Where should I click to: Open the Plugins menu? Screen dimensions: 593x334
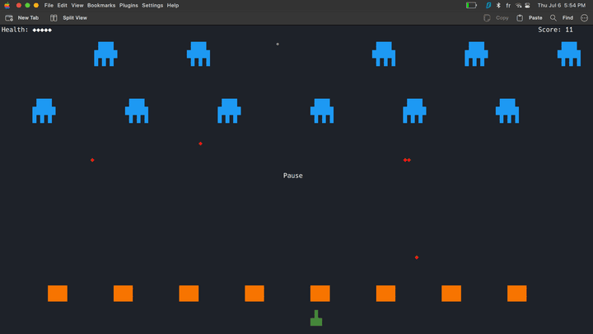tap(128, 5)
